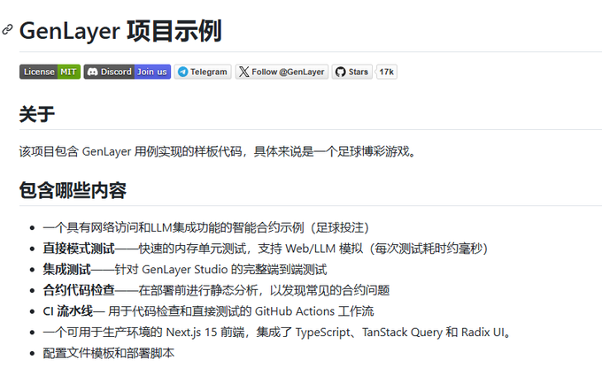
Task: Click the bold 合约代码检查 list item
Action: (216, 290)
